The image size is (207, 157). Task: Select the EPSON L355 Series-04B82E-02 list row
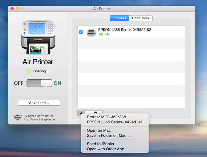point(131,32)
